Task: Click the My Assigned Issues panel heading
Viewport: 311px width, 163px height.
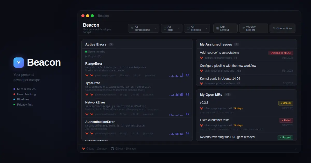Action: pyautogui.click(x=216, y=45)
